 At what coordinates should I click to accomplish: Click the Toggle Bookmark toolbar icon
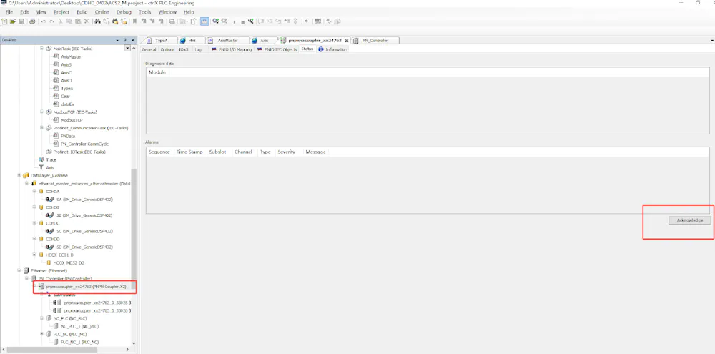(x=135, y=21)
